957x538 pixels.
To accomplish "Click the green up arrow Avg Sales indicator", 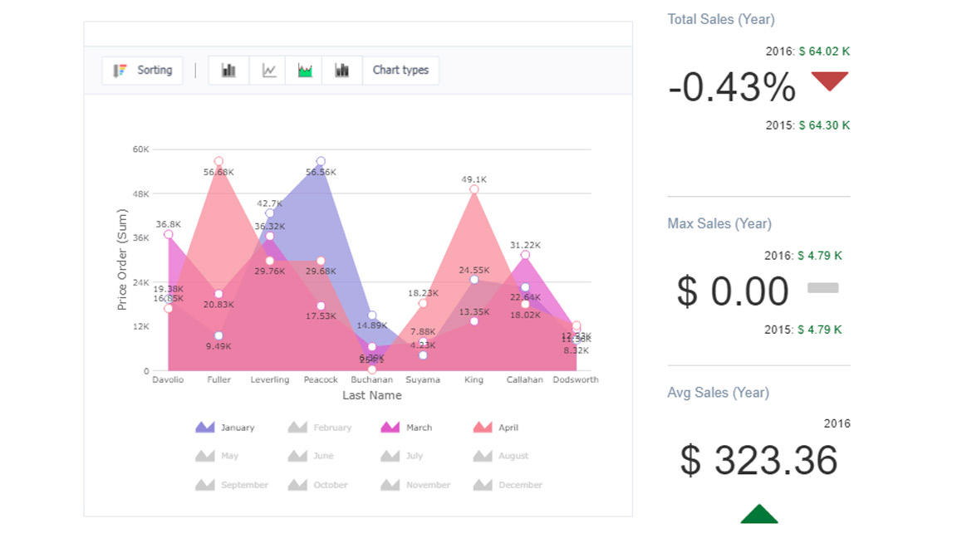I will coord(758,514).
